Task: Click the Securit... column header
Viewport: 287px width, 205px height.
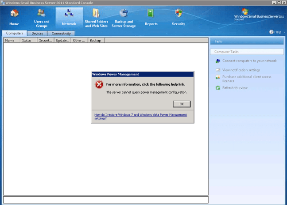Action: tap(46, 40)
